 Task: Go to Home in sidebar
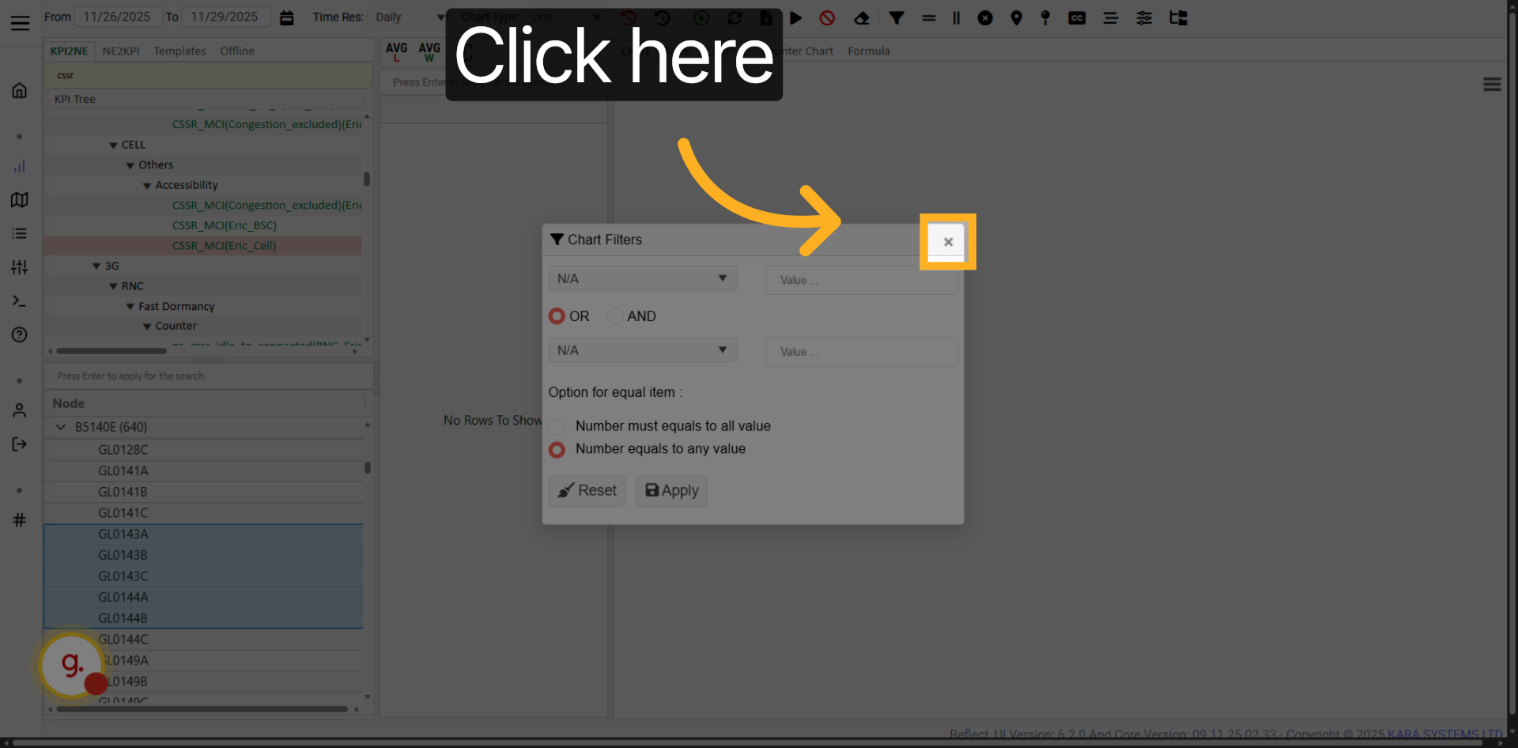[20, 90]
